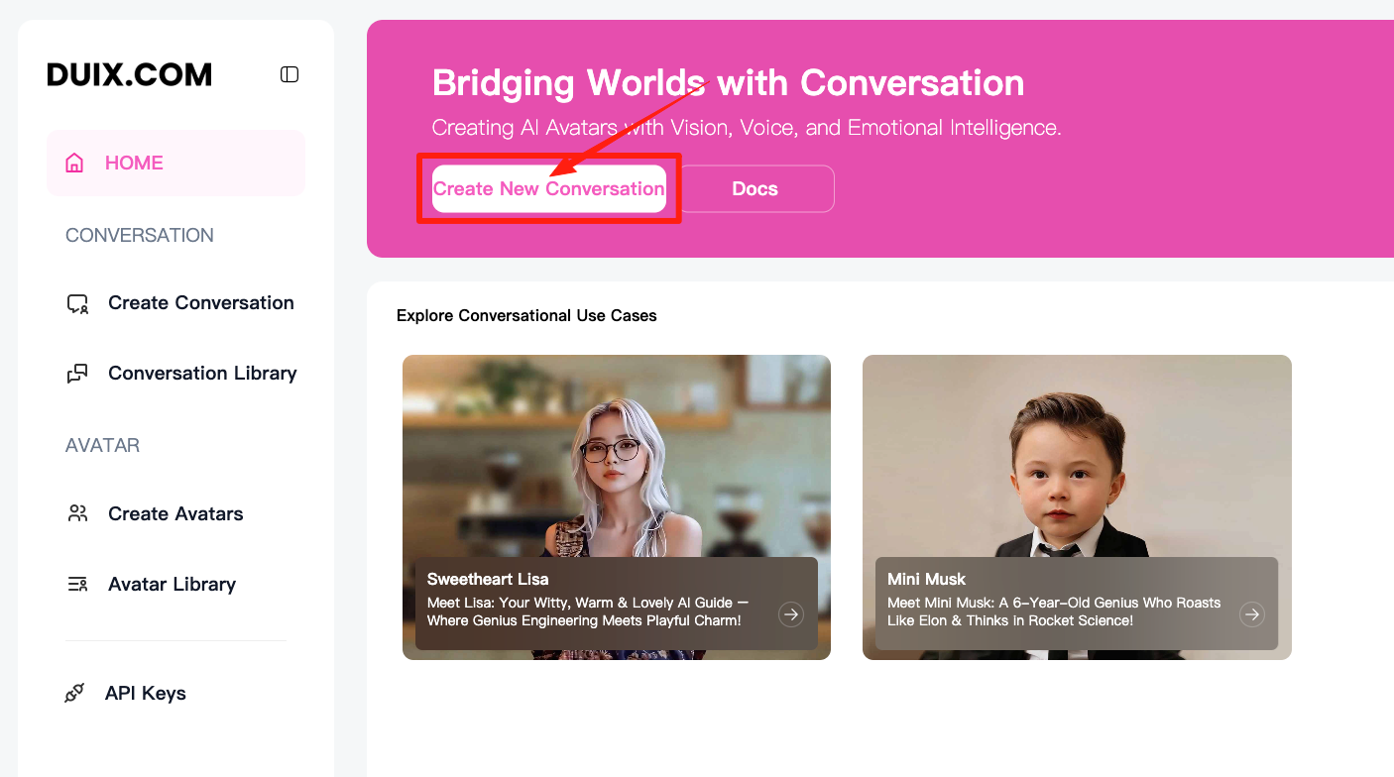Viewport: 1394px width, 777px height.
Task: Collapse sidebar using the panel toggle icon
Action: coord(290,74)
